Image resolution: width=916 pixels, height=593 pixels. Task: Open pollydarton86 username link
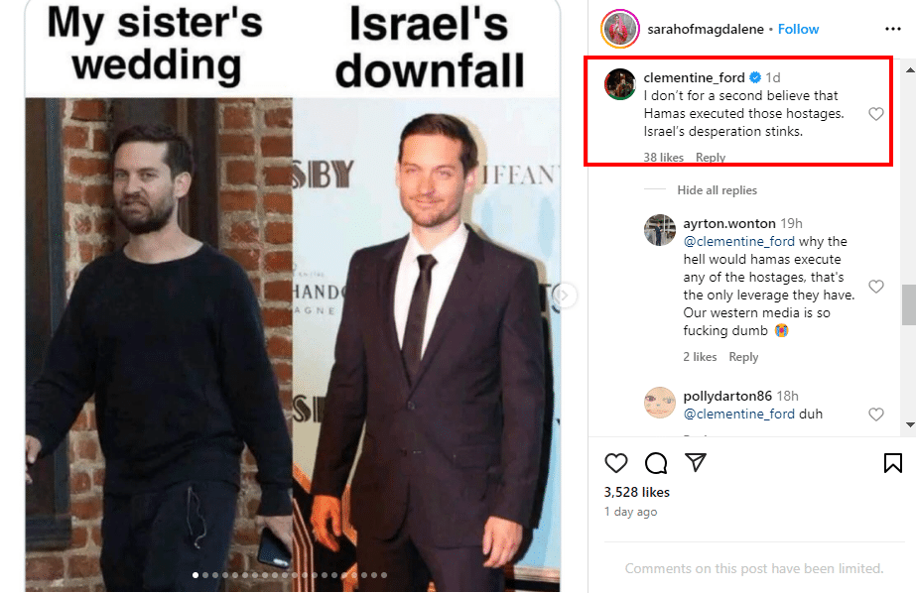(x=727, y=396)
